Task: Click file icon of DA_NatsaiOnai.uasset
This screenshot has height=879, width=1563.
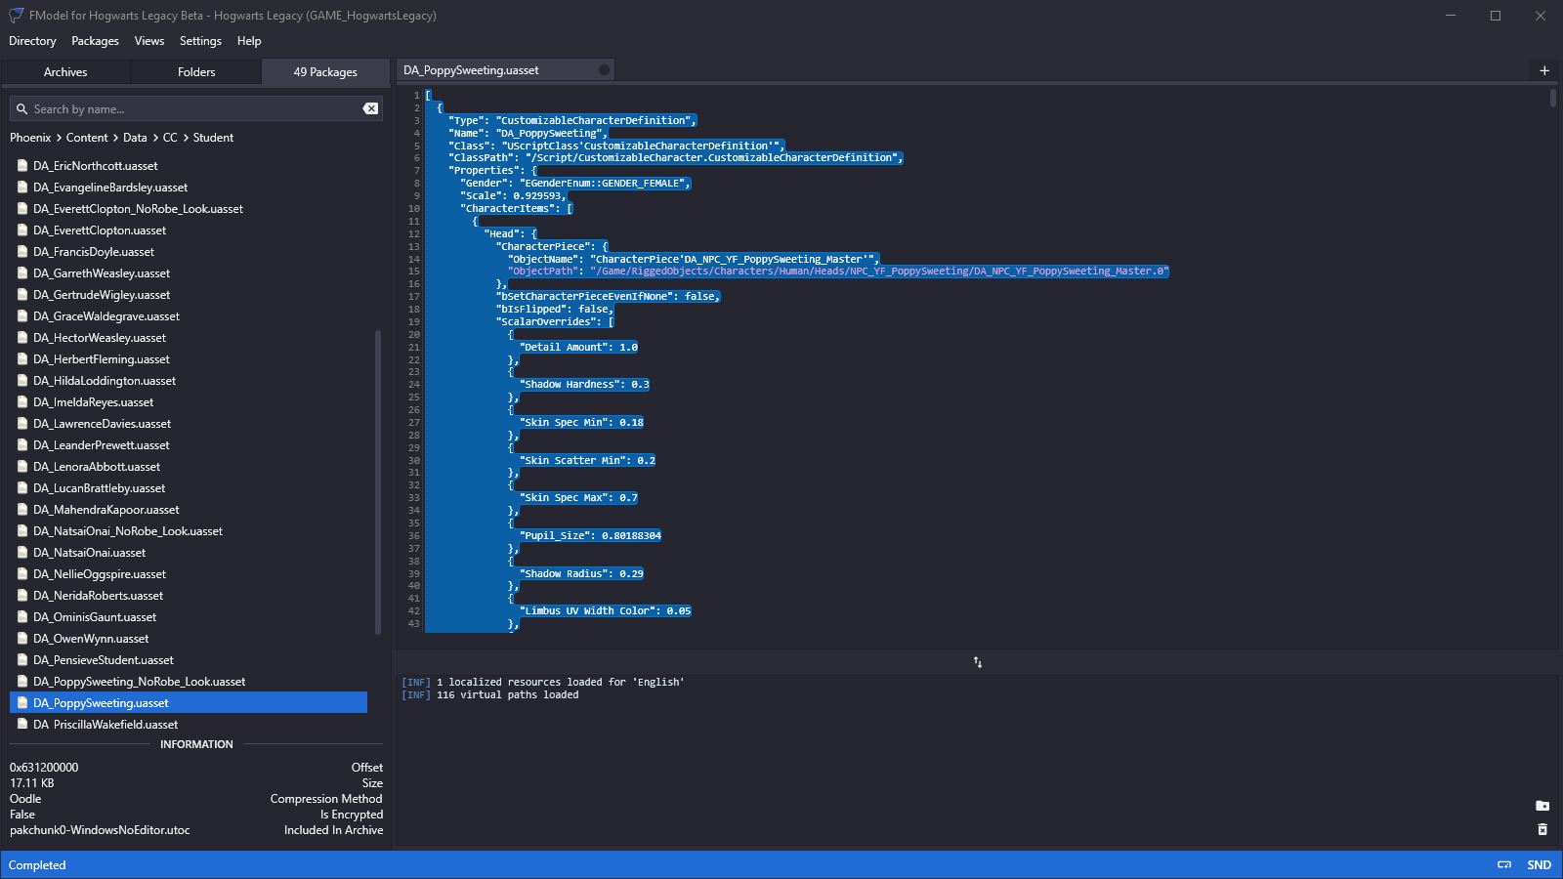Action: coord(21,553)
